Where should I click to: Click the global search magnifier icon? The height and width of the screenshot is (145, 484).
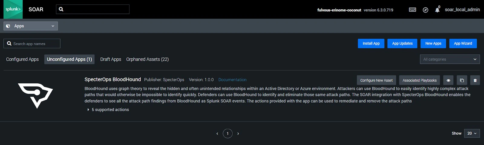click(x=61, y=9)
